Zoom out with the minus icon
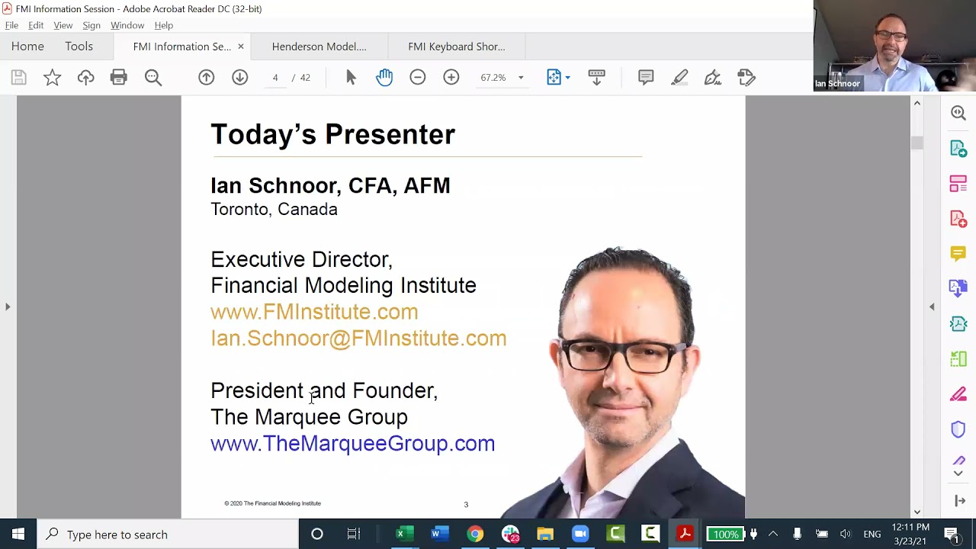Image resolution: width=976 pixels, height=549 pixels. 417,77
